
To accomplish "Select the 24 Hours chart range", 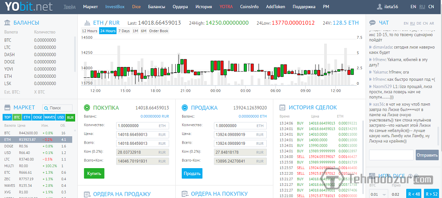I will coord(107,31).
